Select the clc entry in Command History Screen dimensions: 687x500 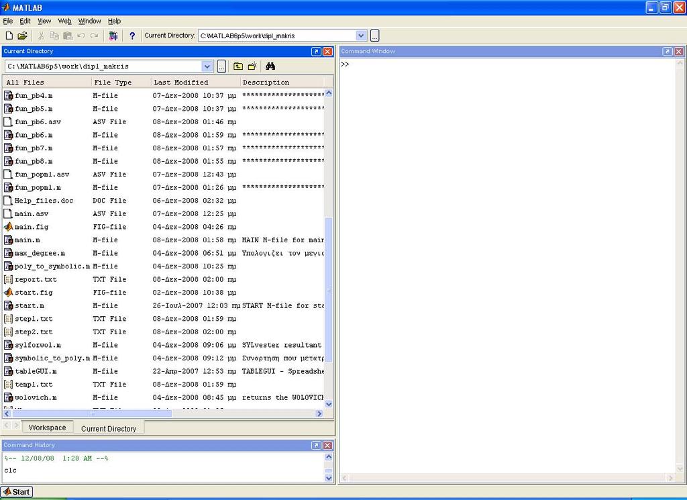pyautogui.click(x=11, y=470)
